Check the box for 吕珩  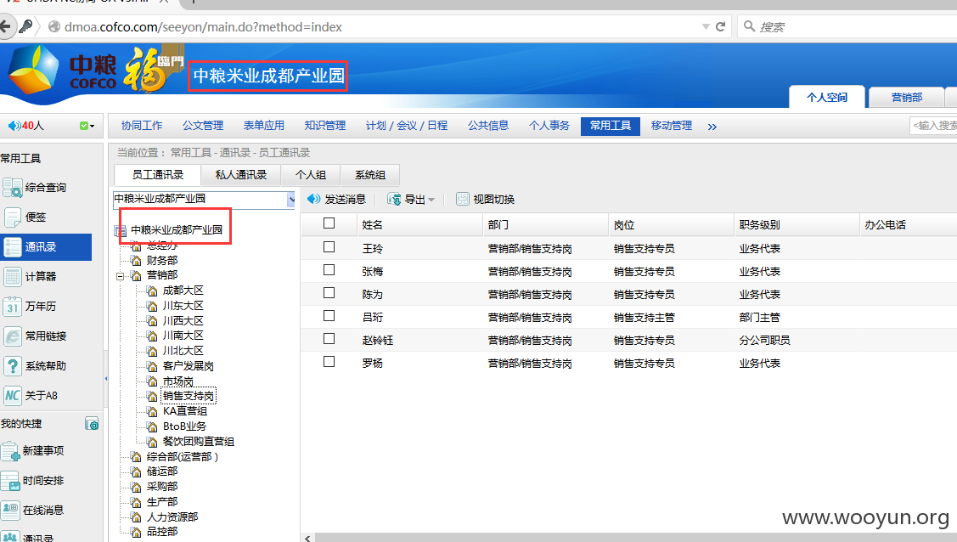click(329, 315)
